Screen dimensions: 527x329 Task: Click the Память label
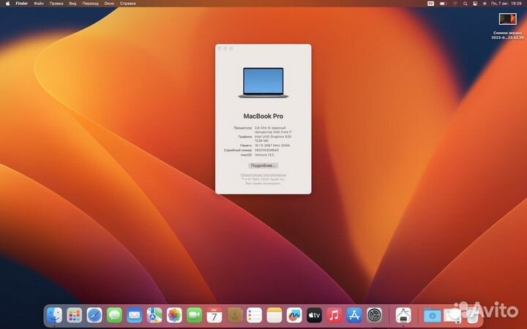coord(246,145)
